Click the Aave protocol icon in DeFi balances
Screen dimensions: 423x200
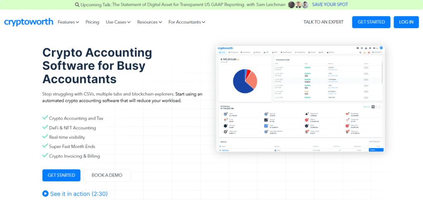(225, 114)
